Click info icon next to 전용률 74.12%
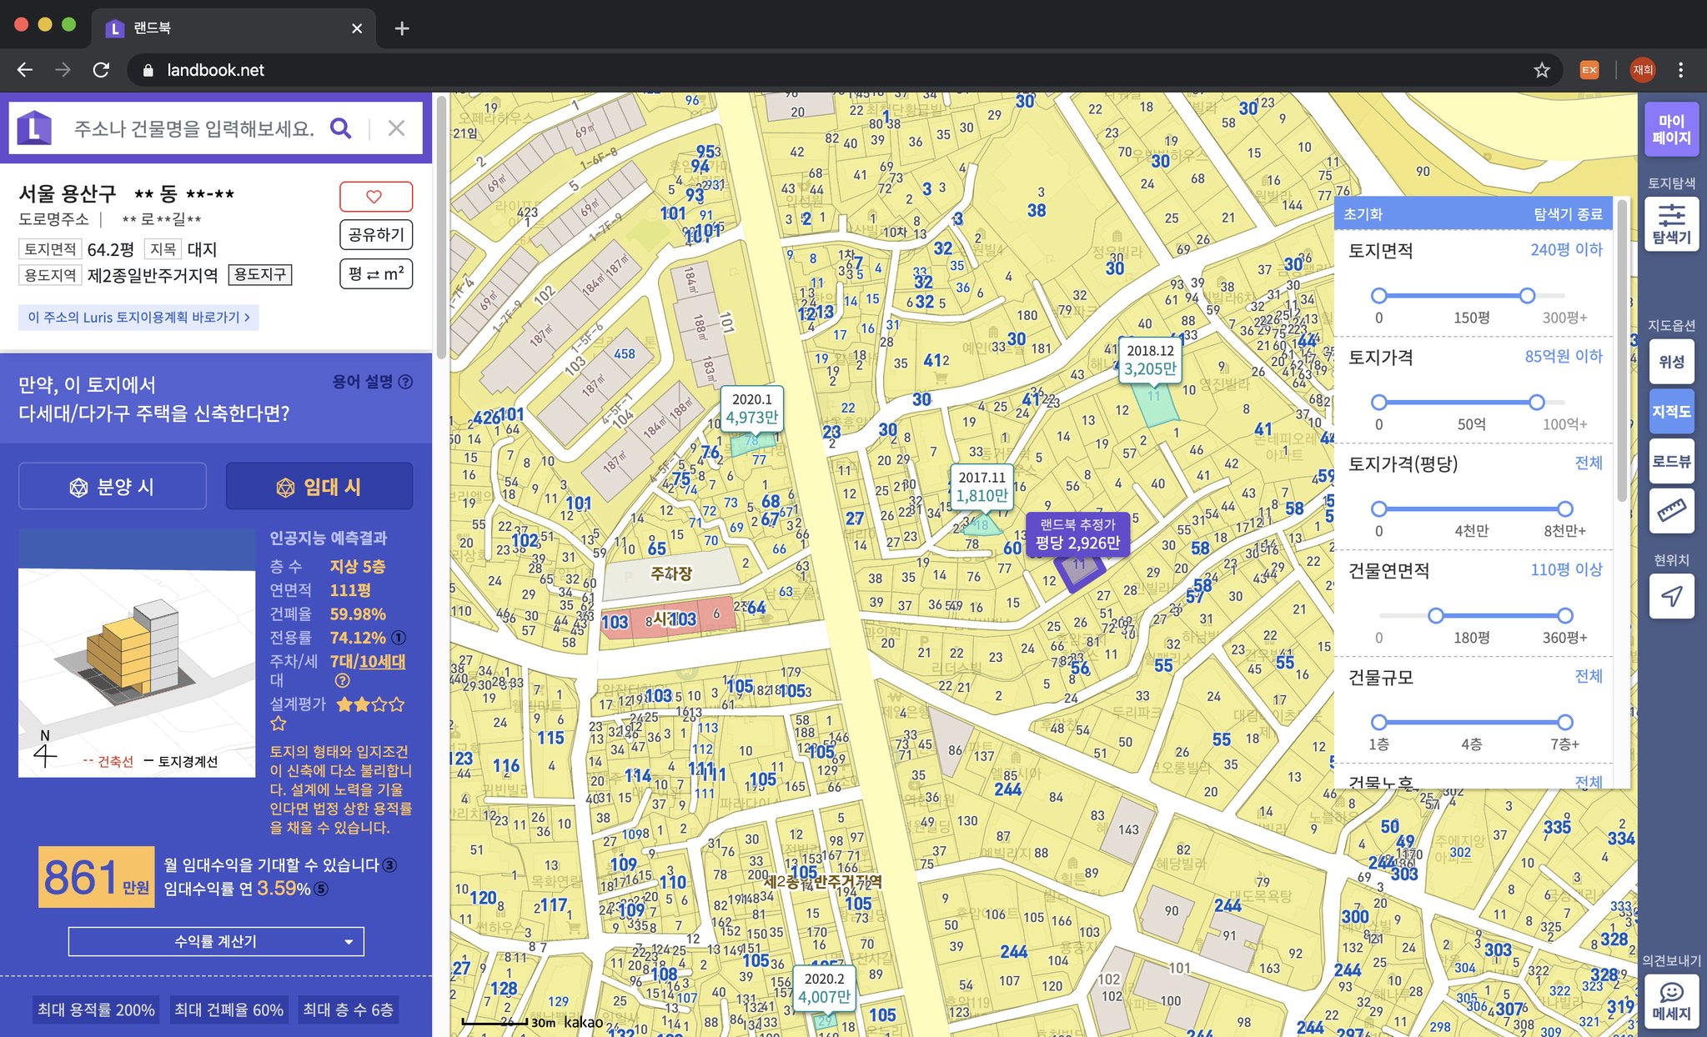Viewport: 1707px width, 1037px height. point(399,638)
